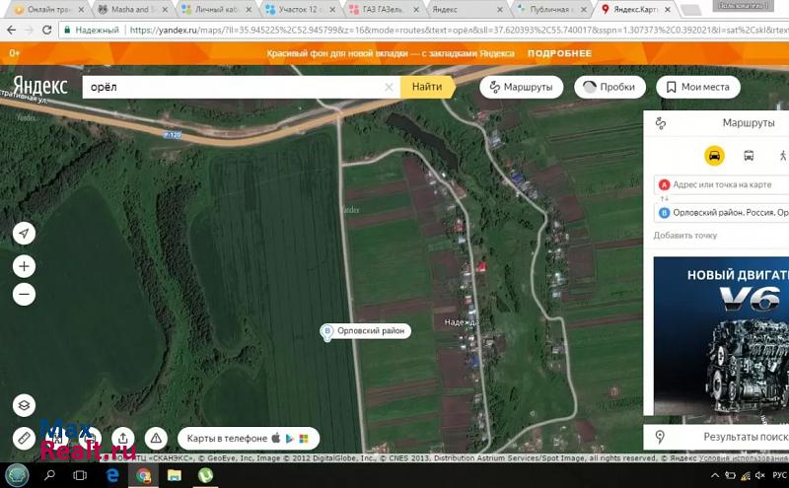The image size is (789, 488).
Task: Choose public transport bus route mode
Action: tap(749, 156)
